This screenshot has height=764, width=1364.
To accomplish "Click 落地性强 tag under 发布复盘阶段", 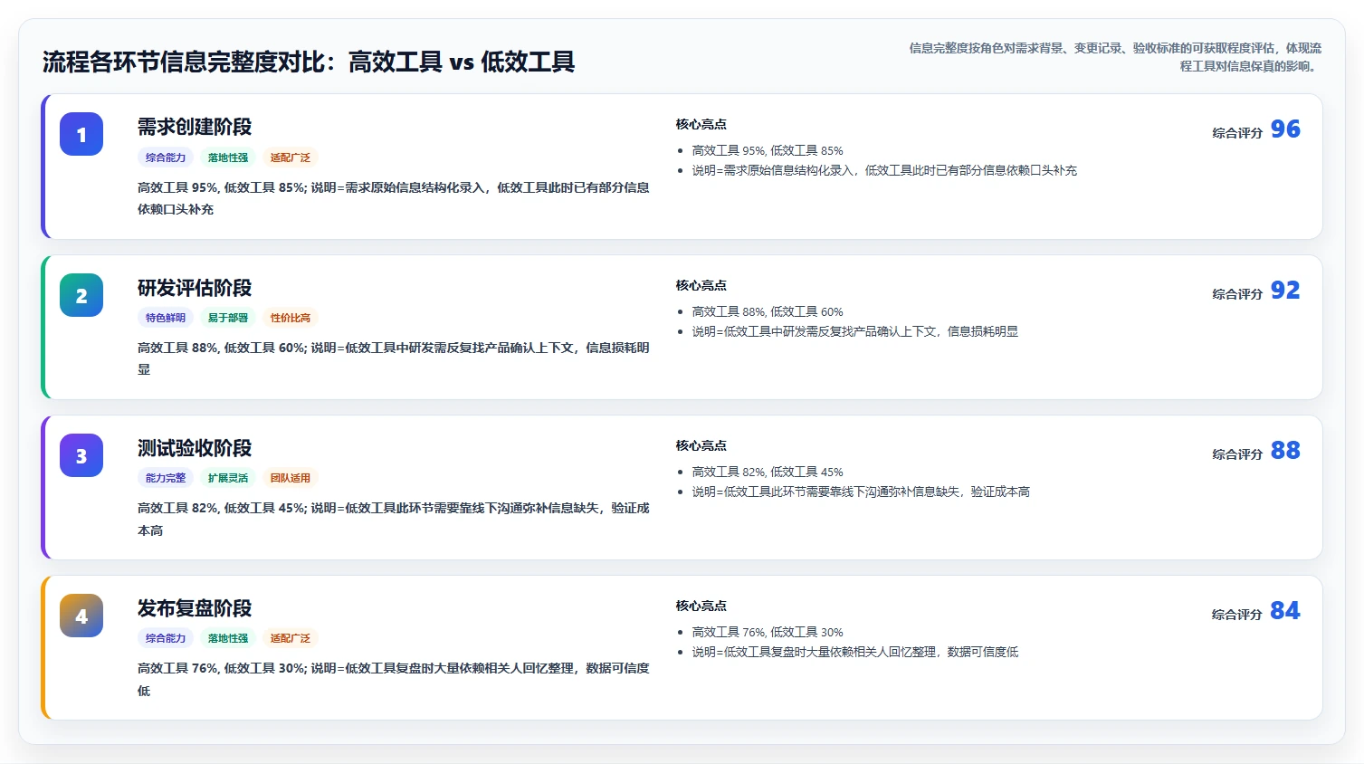I will point(228,638).
